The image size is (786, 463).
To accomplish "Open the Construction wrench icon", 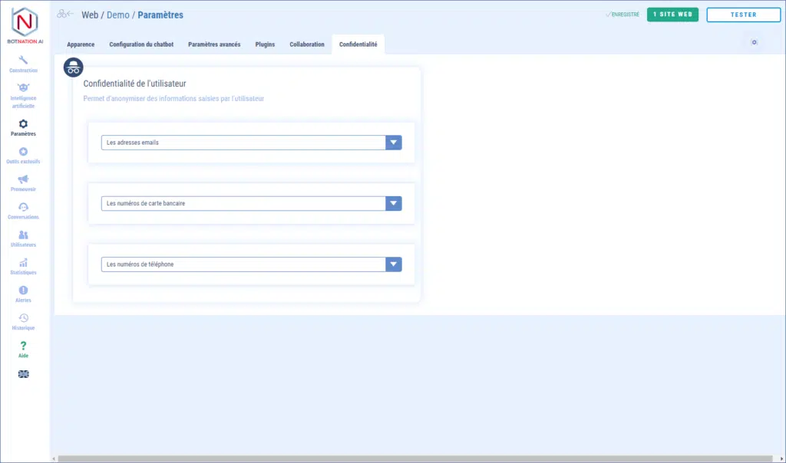I will (23, 60).
